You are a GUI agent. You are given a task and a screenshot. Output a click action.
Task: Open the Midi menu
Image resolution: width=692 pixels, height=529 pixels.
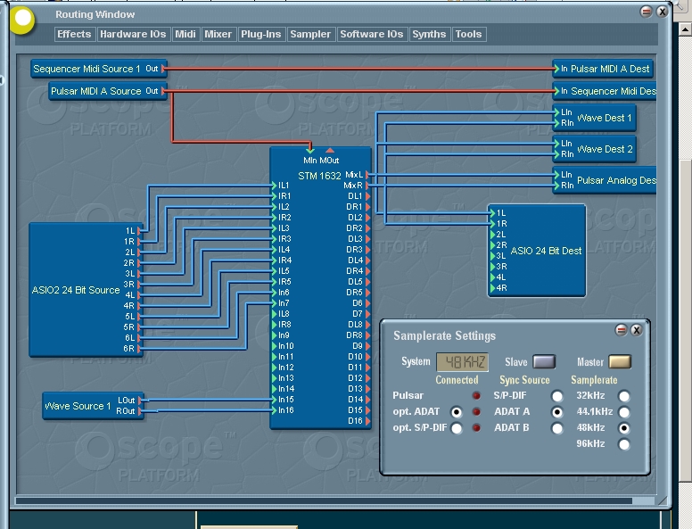185,35
